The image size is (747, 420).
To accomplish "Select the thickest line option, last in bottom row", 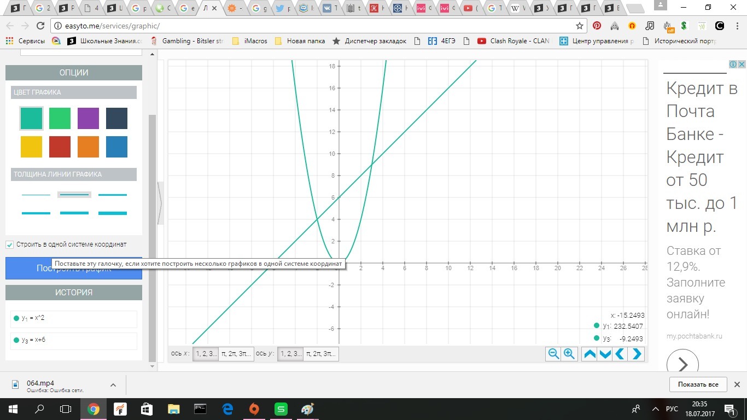I will point(113,213).
